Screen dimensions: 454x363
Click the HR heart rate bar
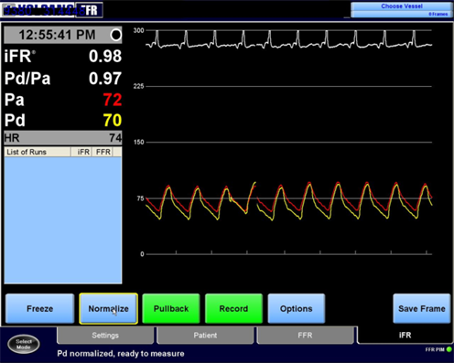click(x=63, y=138)
